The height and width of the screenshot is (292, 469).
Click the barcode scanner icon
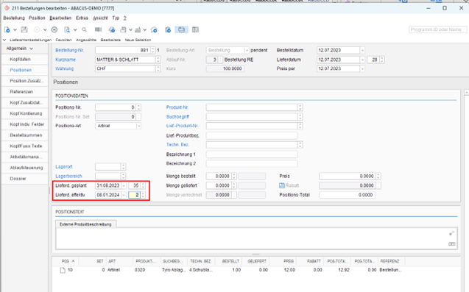(x=98, y=29)
